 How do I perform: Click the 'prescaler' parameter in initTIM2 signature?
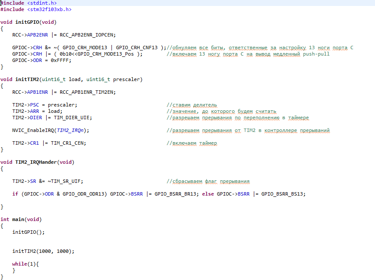[x=126, y=79]
